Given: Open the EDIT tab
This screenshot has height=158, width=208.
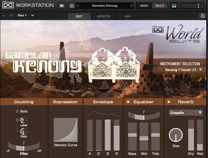Looking at the screenshot, I should click(79, 16).
